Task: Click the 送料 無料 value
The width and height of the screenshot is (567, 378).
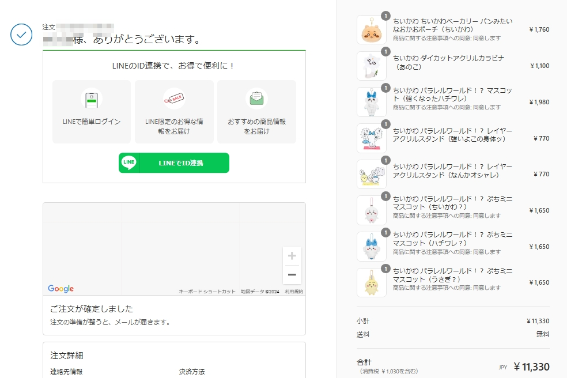Action: (x=543, y=334)
